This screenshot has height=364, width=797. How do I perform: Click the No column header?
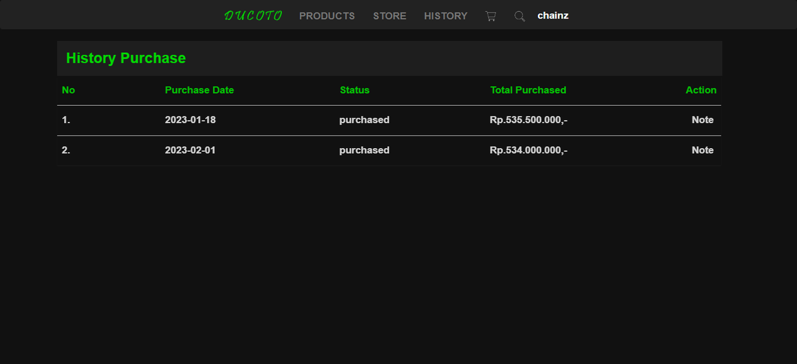click(x=68, y=90)
